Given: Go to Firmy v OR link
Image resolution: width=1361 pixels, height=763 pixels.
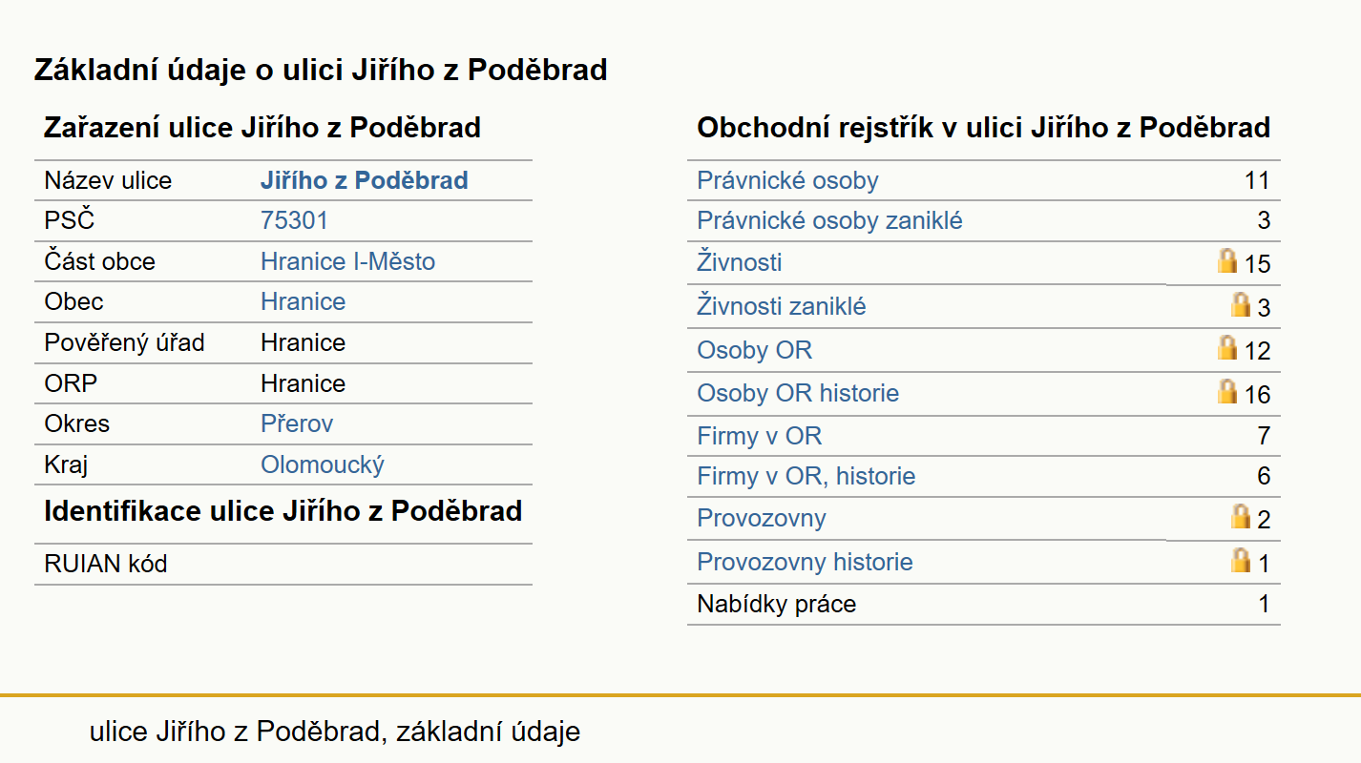Looking at the screenshot, I should point(759,436).
